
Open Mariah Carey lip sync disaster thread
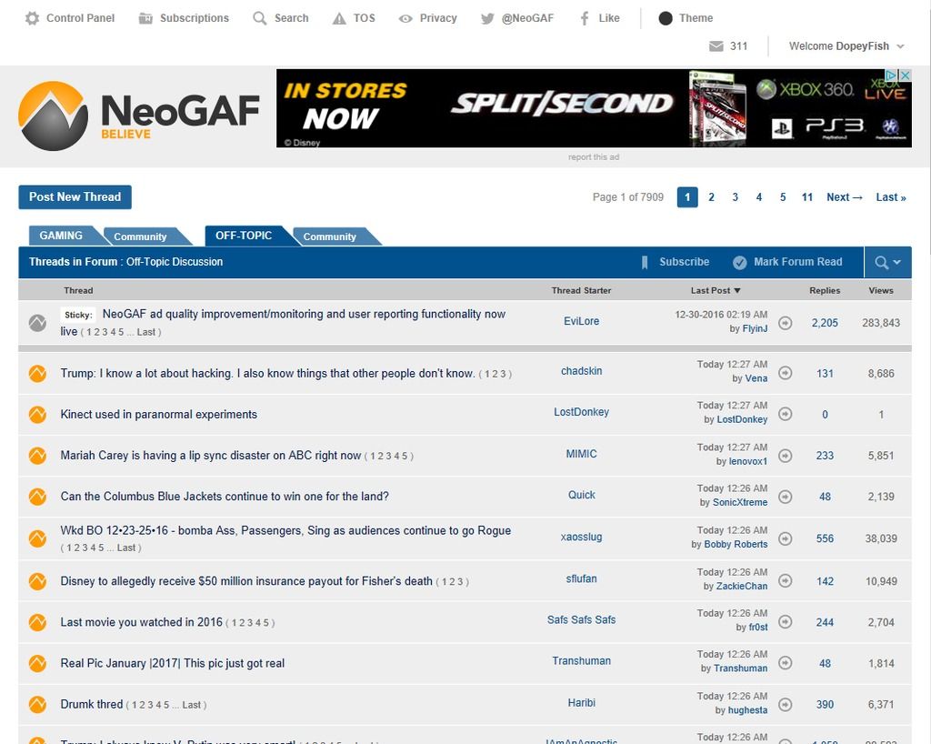[x=211, y=456]
